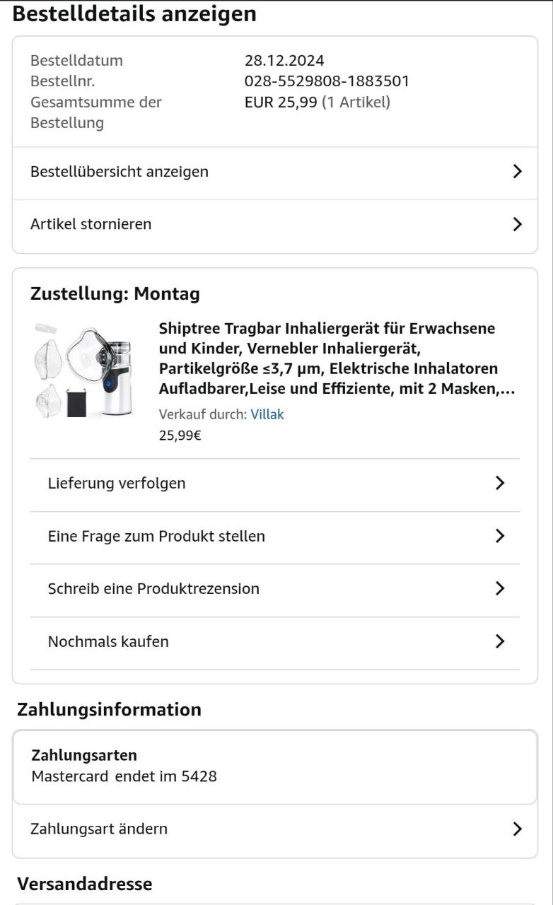Image resolution: width=553 pixels, height=905 pixels.
Task: Click Mastercard endet im 5428 text
Action: 124,776
